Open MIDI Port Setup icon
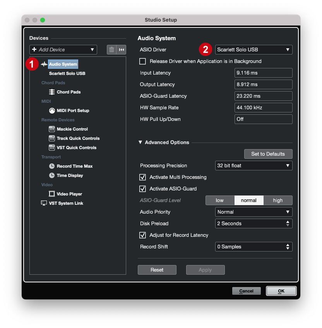 click(x=52, y=110)
